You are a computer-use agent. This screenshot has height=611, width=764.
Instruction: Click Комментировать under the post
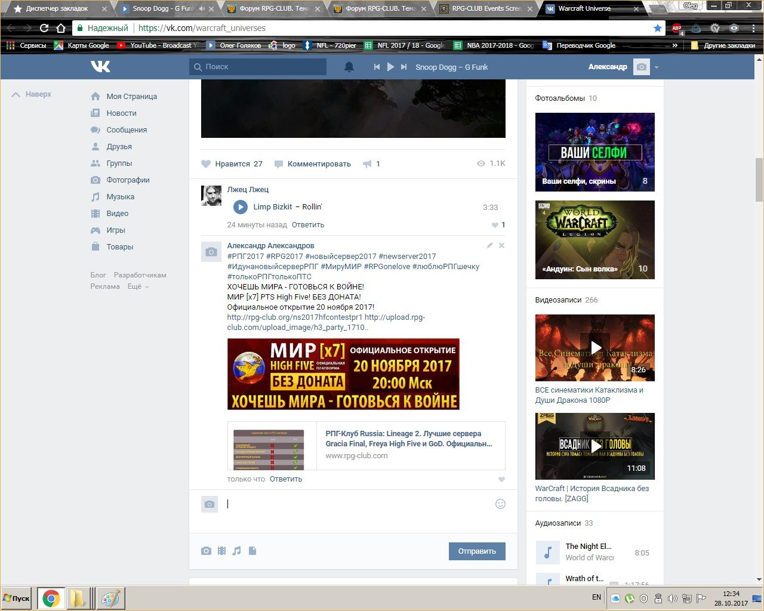click(312, 163)
